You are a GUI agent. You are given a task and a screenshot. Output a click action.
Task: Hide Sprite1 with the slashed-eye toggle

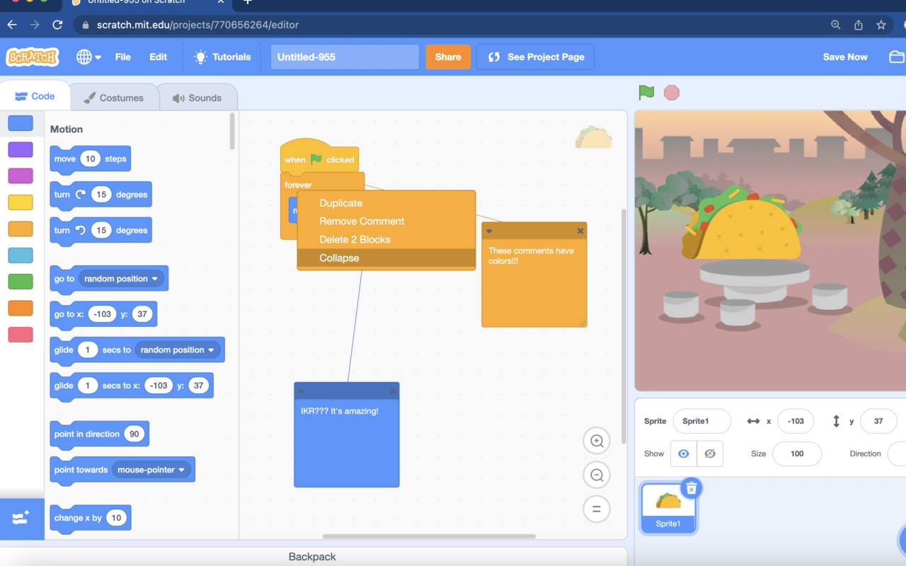pyautogui.click(x=709, y=454)
